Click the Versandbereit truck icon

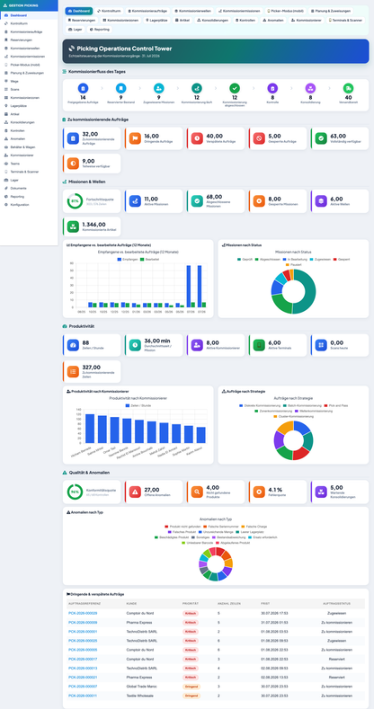click(x=348, y=88)
